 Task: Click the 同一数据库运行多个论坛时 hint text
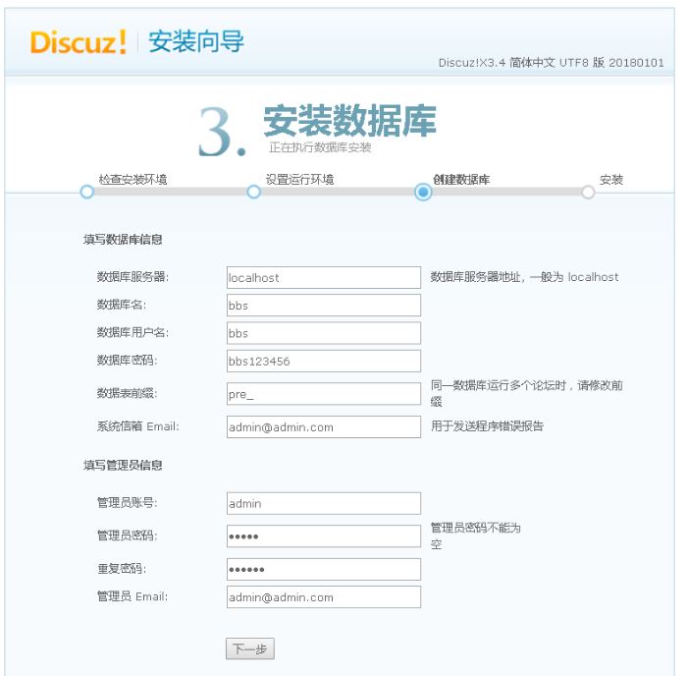point(526,394)
